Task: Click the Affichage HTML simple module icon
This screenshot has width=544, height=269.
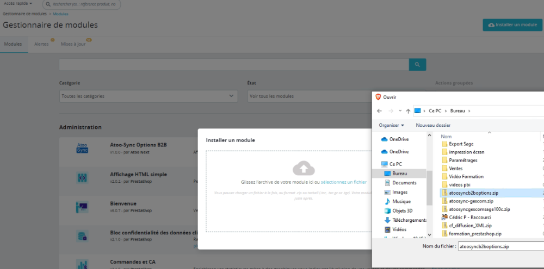Action: [82, 178]
